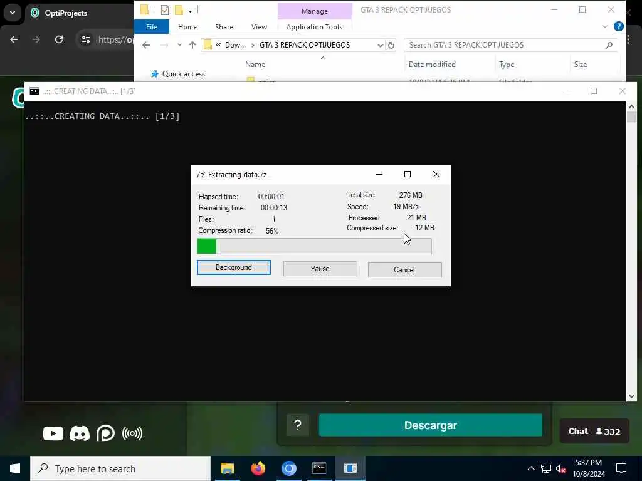This screenshot has width=642, height=481.
Task: Sort files by Date modified column
Action: pos(432,65)
